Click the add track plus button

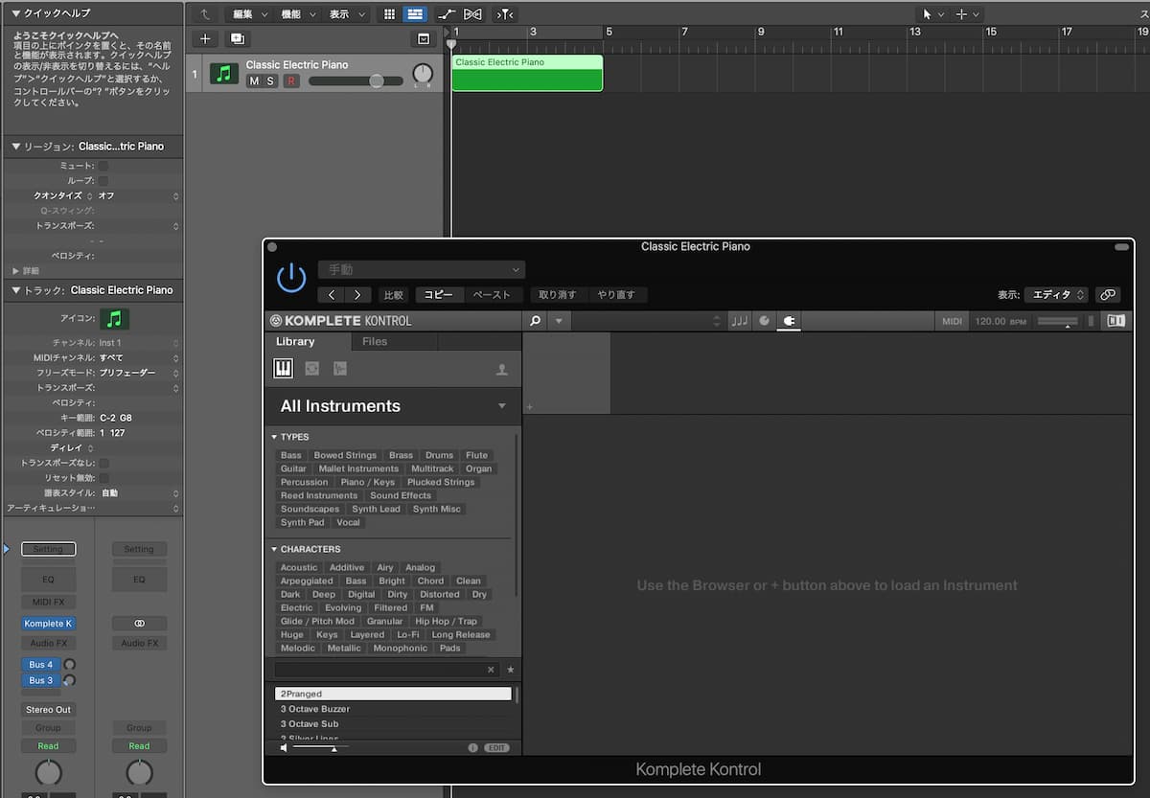coord(205,39)
